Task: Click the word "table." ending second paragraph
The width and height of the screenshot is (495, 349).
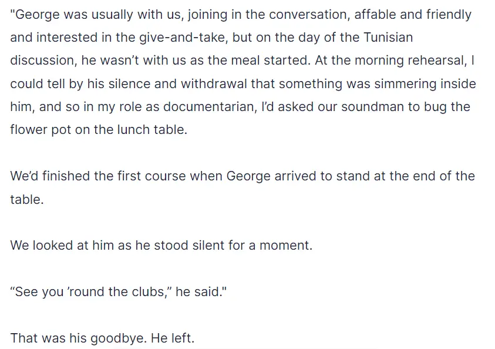Action: click(x=27, y=199)
